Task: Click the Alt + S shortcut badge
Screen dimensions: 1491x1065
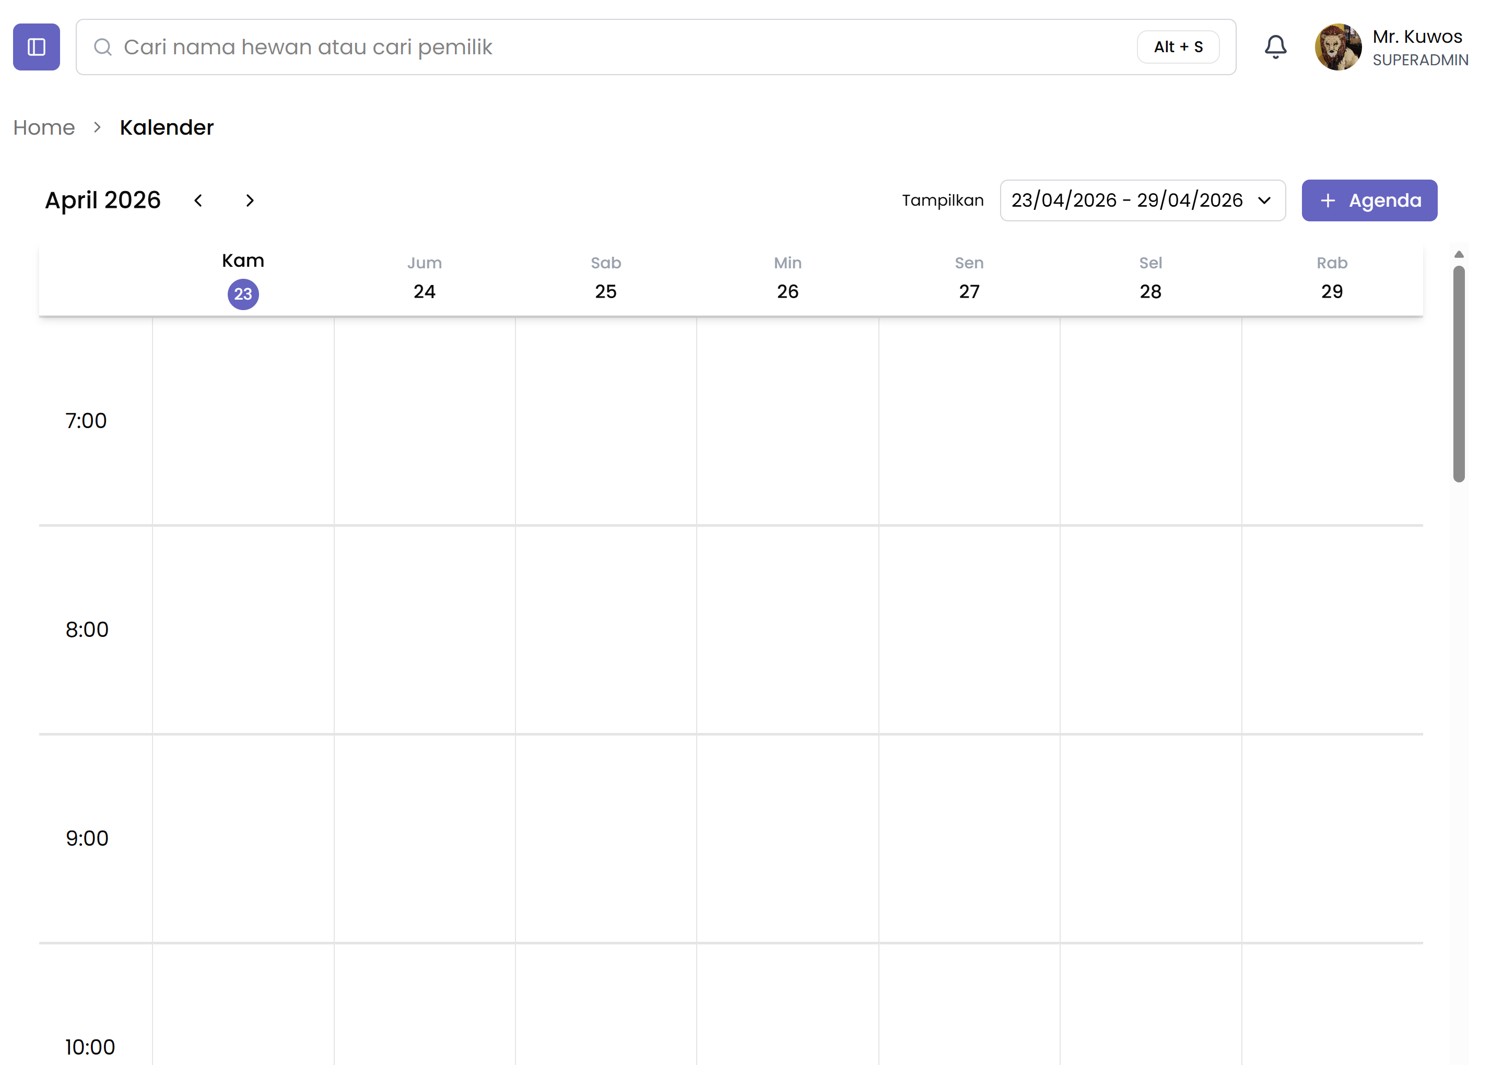Action: pos(1178,46)
